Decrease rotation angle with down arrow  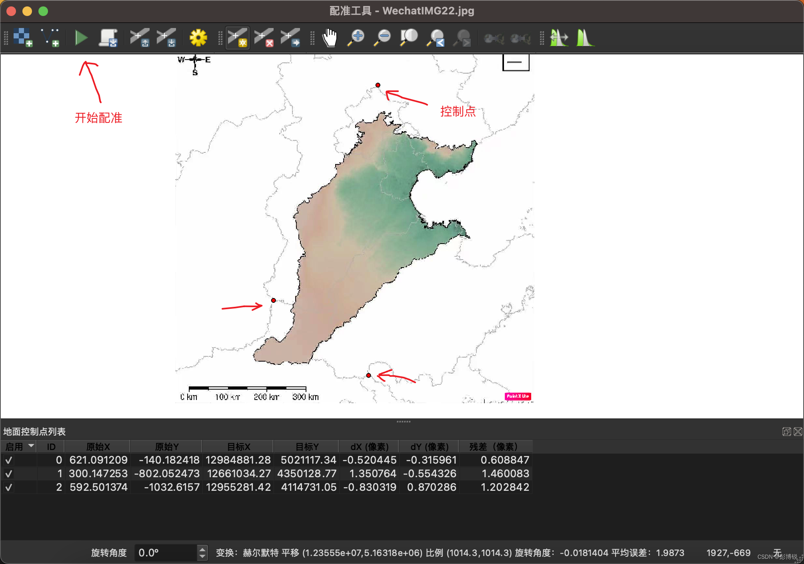point(202,556)
